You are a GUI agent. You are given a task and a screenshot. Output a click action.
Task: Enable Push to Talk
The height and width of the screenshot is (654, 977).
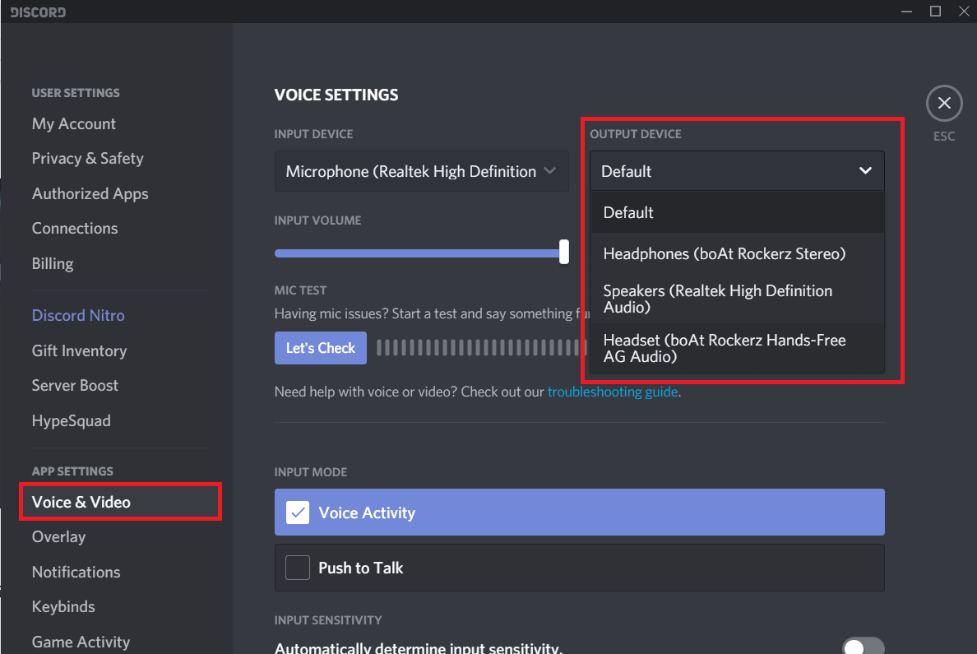click(x=297, y=568)
